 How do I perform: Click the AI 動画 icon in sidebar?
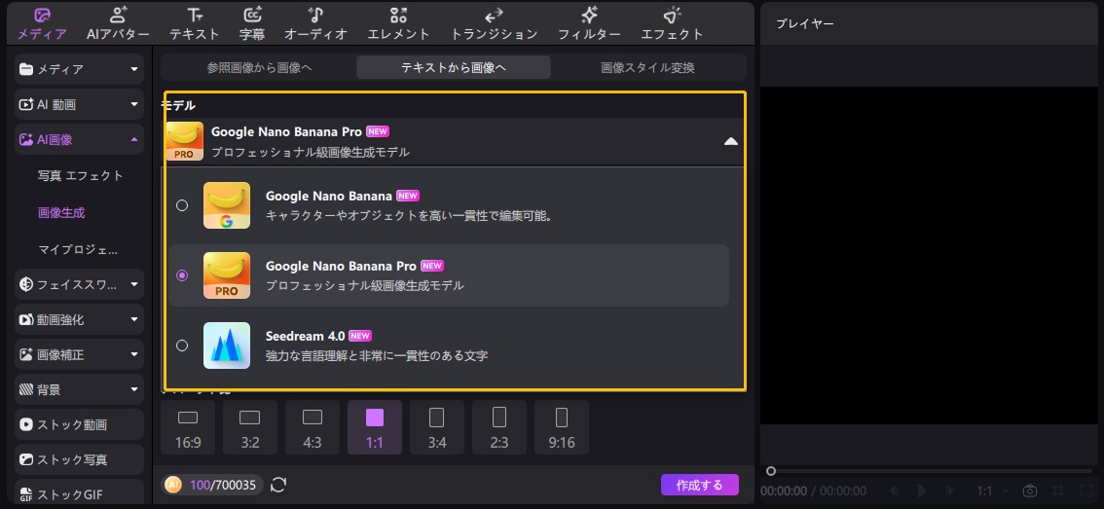point(26,104)
